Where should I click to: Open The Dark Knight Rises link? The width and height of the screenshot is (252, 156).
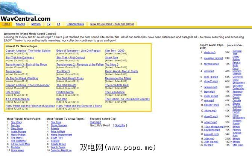tap(70, 78)
